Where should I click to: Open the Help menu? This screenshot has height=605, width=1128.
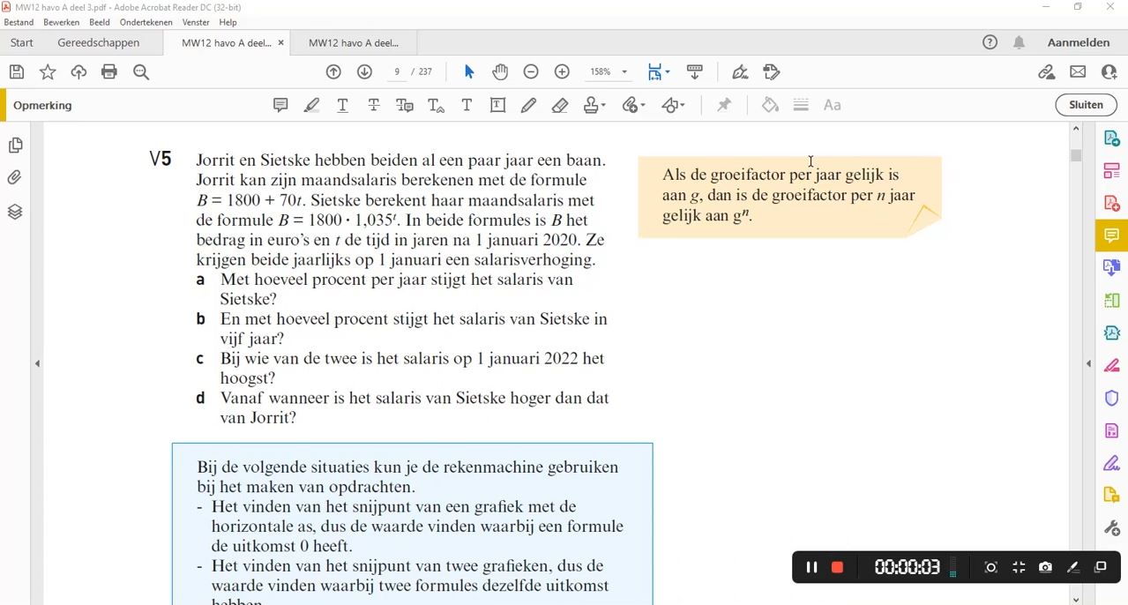click(228, 22)
